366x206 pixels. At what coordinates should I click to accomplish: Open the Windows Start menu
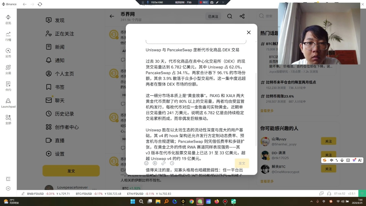click(x=133, y=201)
